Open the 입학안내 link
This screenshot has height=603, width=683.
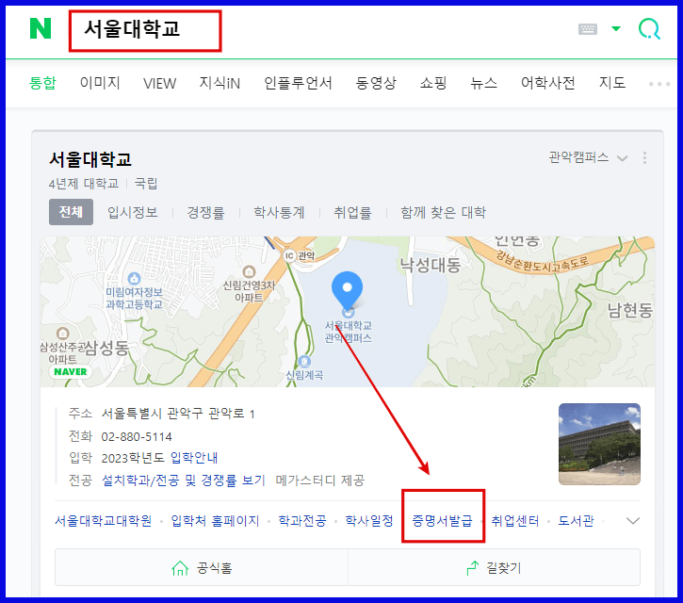click(x=194, y=458)
